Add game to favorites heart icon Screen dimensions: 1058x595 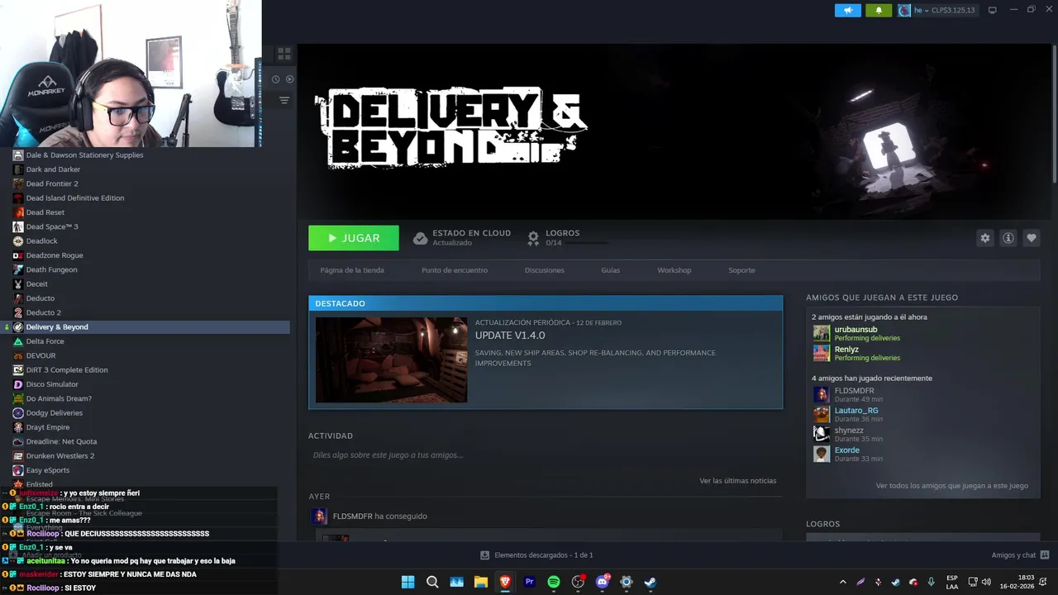(1031, 238)
